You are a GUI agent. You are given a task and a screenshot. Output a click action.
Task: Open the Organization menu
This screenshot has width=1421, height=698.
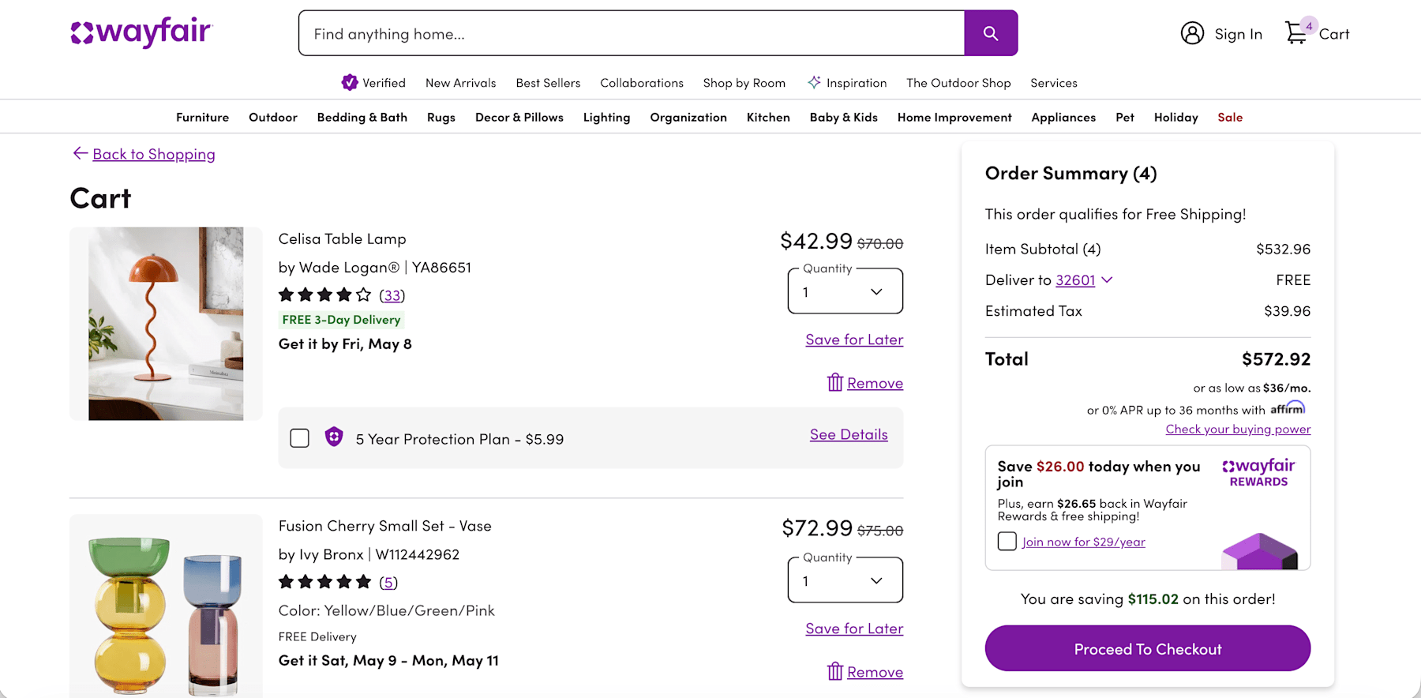[688, 117]
